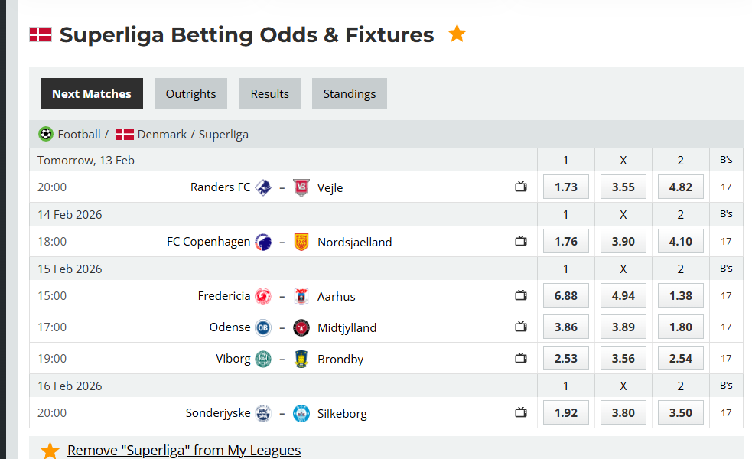Screen dimensions: 752x459
Task: Click the Brondby team crest
Action: [301, 359]
